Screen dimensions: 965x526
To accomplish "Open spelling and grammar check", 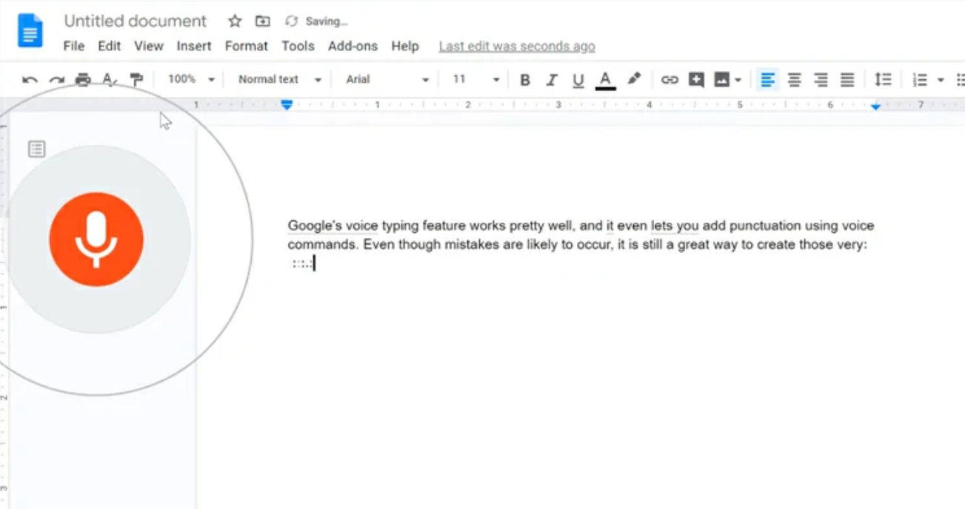I will pyautogui.click(x=110, y=79).
